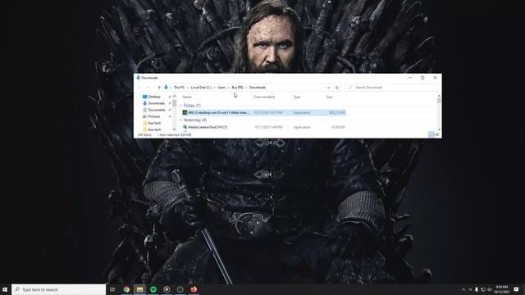Open Google Chrome from the taskbar
The height and width of the screenshot is (295, 525).
(126, 289)
